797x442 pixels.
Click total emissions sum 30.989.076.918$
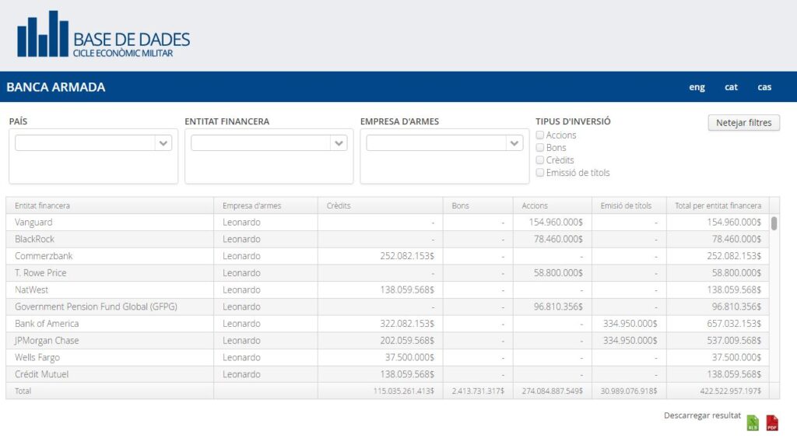coord(629,391)
